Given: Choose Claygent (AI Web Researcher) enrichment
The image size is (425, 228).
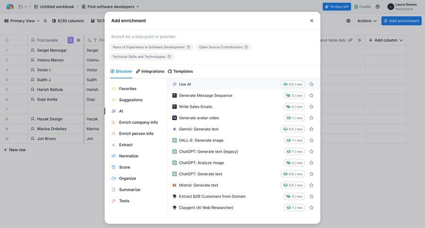Looking at the screenshot, I should click(x=242, y=208).
